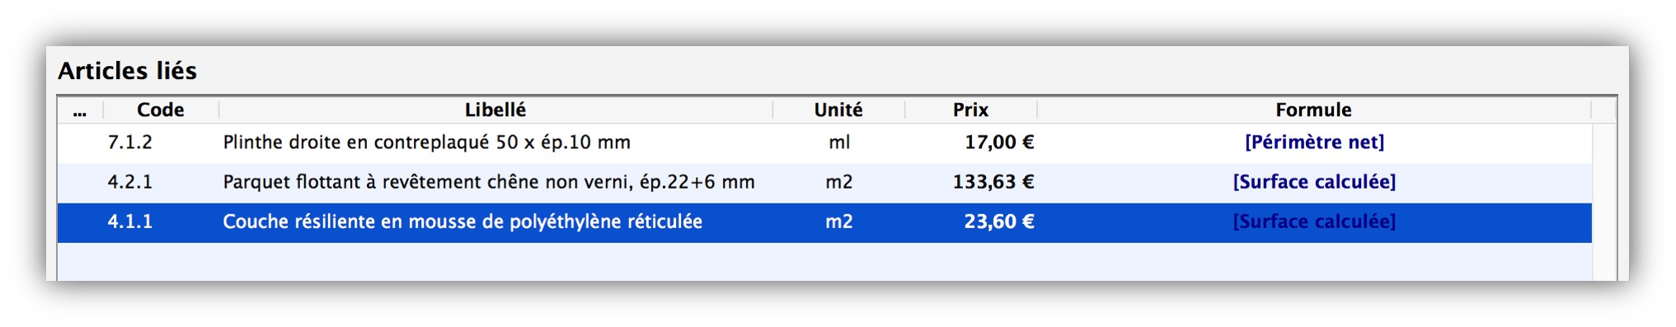This screenshot has height=327, width=1676.
Task: Click the '...' column header
Action: pyautogui.click(x=80, y=110)
